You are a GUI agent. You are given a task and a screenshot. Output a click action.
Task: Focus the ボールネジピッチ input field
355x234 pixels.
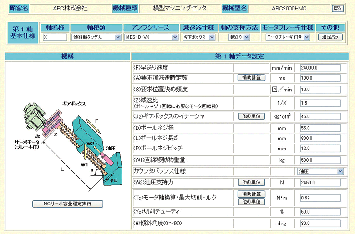[320, 149]
